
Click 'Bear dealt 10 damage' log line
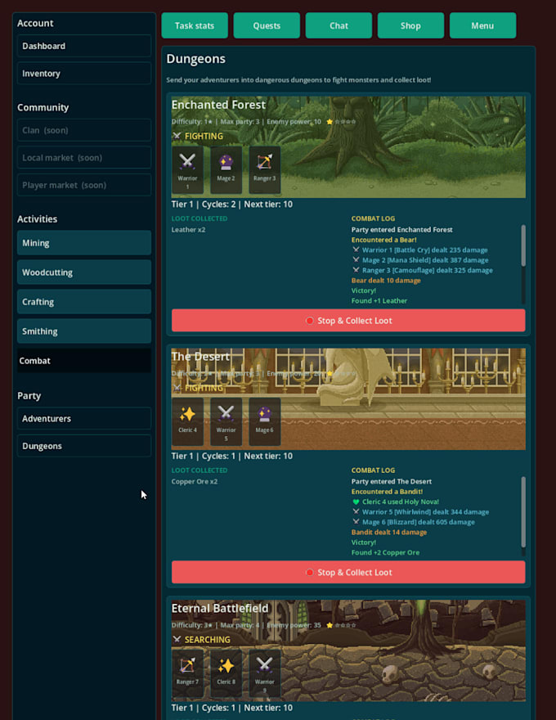point(386,280)
